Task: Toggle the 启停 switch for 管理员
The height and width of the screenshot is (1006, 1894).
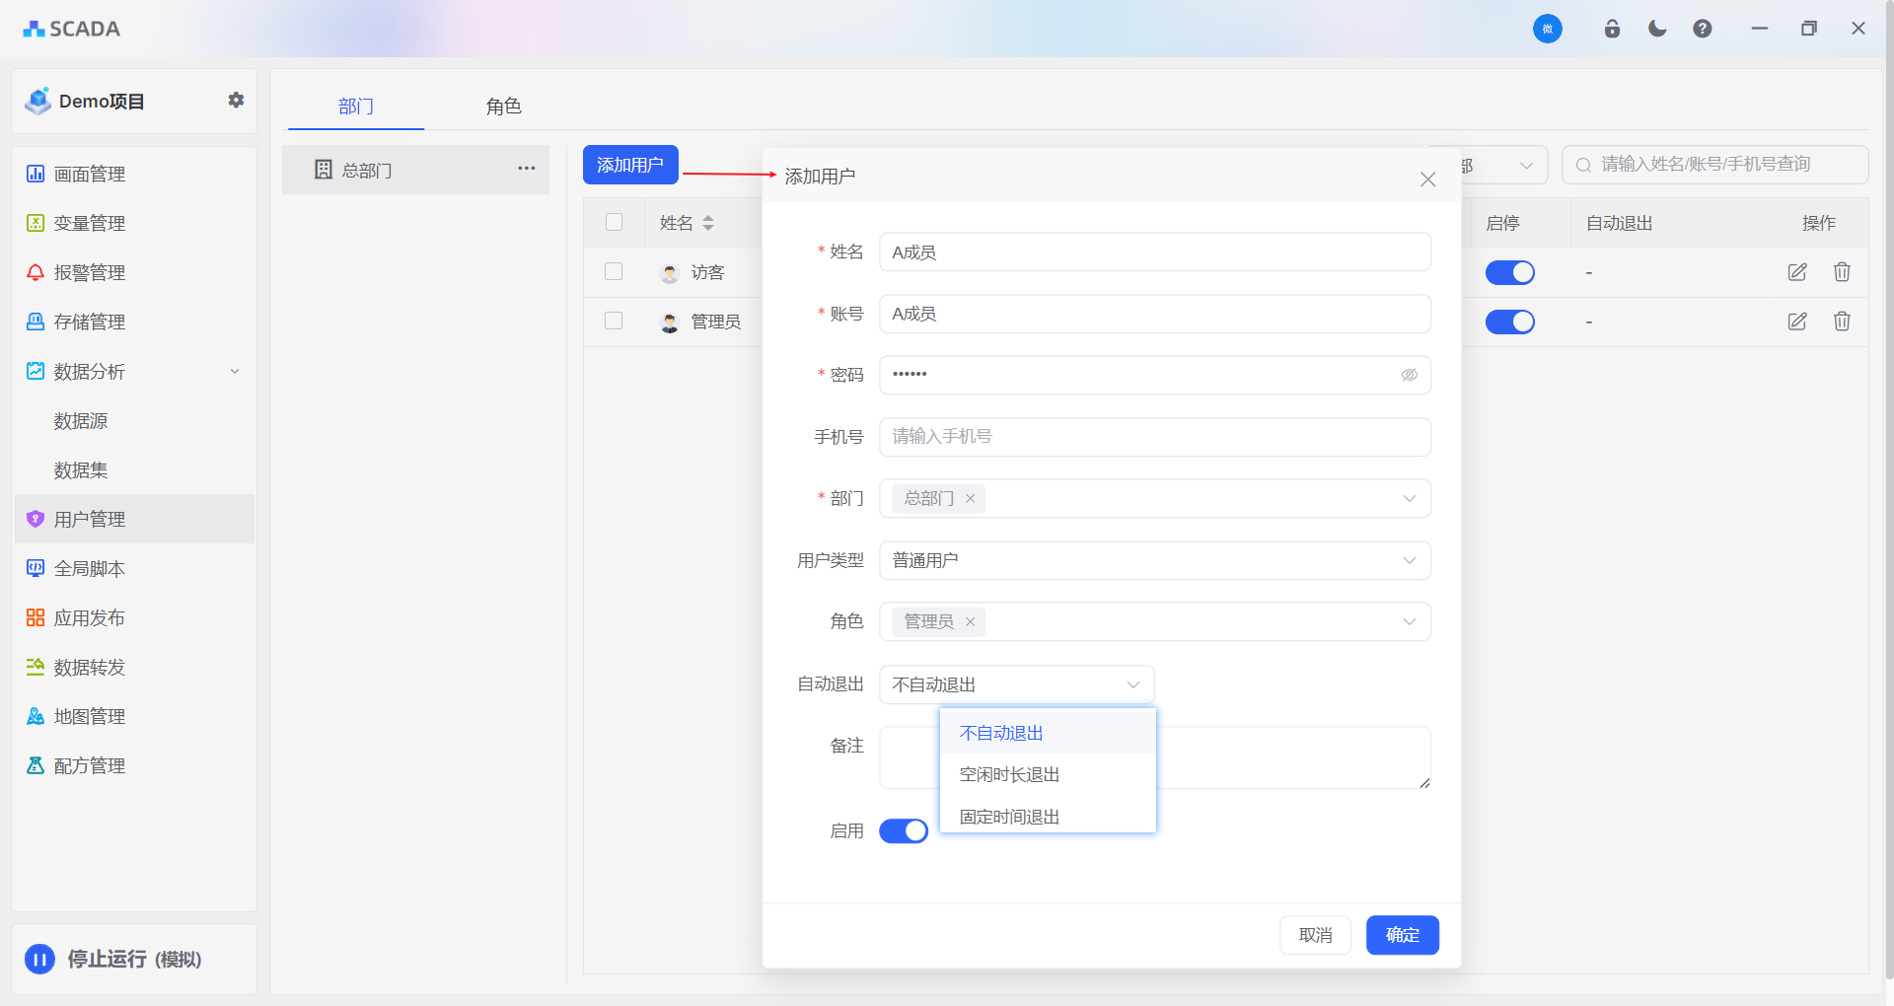Action: click(1510, 322)
